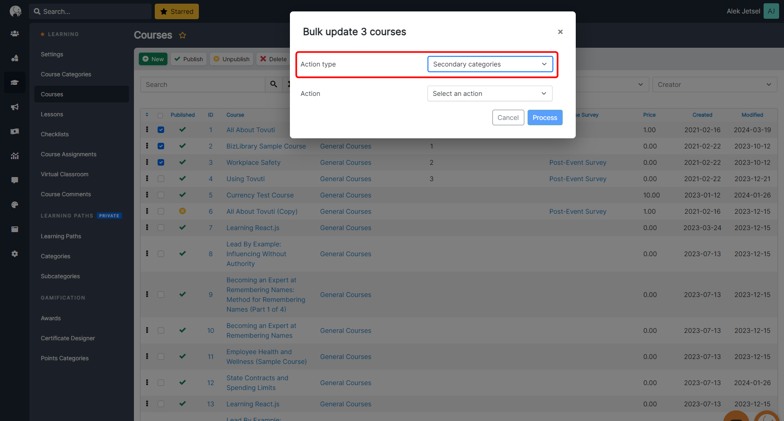Click the Unpublish toolbar button
Viewport: 784px width, 421px height.
[x=232, y=59]
